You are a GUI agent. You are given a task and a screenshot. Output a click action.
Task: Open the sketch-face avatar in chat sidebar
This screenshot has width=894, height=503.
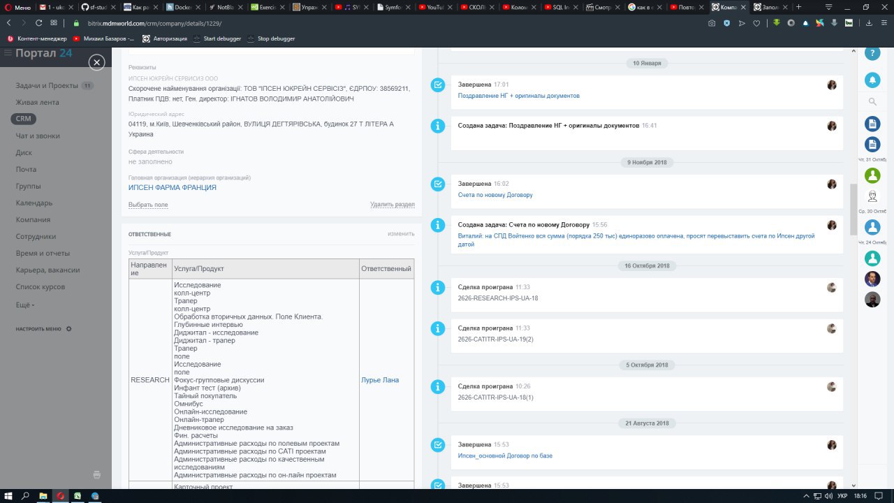click(x=872, y=196)
